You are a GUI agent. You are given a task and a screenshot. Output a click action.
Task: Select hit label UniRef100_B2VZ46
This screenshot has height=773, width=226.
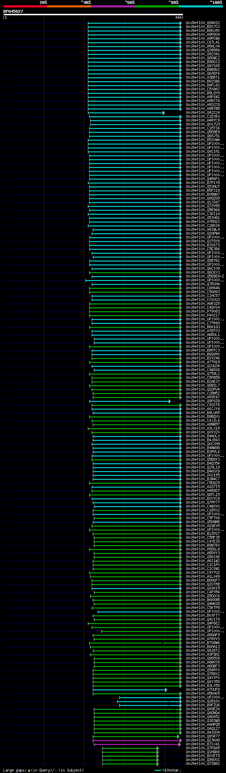tap(203, 358)
